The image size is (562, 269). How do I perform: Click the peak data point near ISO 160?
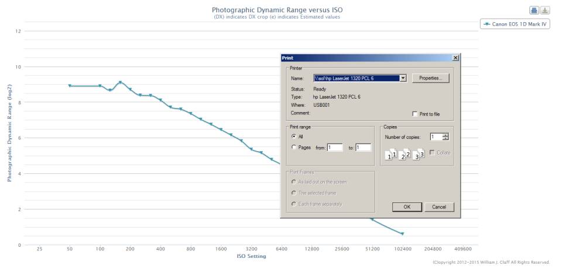(121, 82)
